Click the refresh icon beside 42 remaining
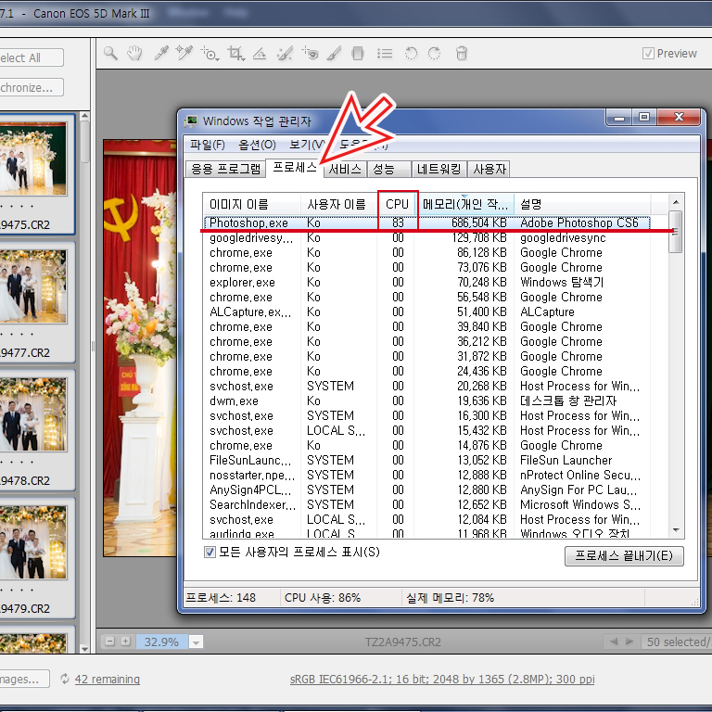This screenshot has width=712, height=712. [65, 679]
